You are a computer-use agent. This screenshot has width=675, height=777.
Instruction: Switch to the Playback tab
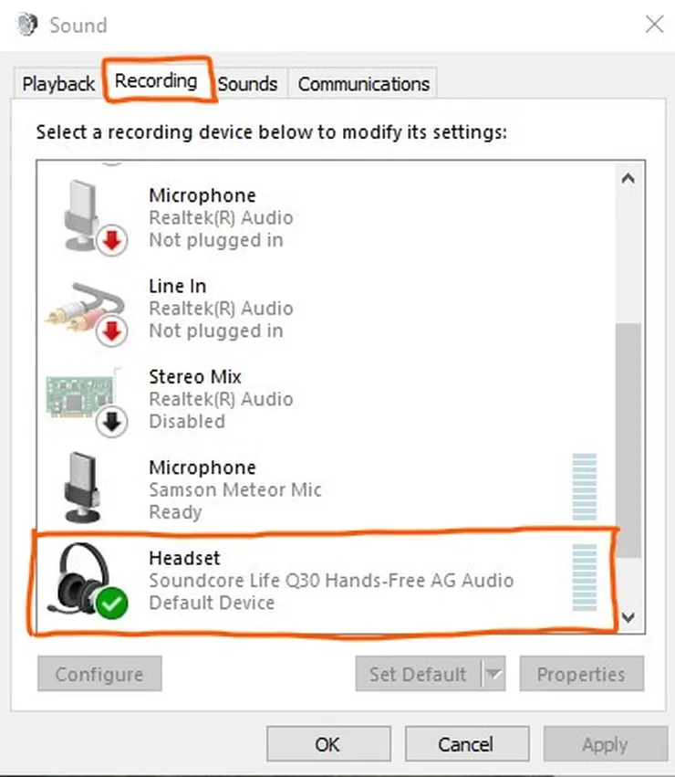click(x=58, y=84)
